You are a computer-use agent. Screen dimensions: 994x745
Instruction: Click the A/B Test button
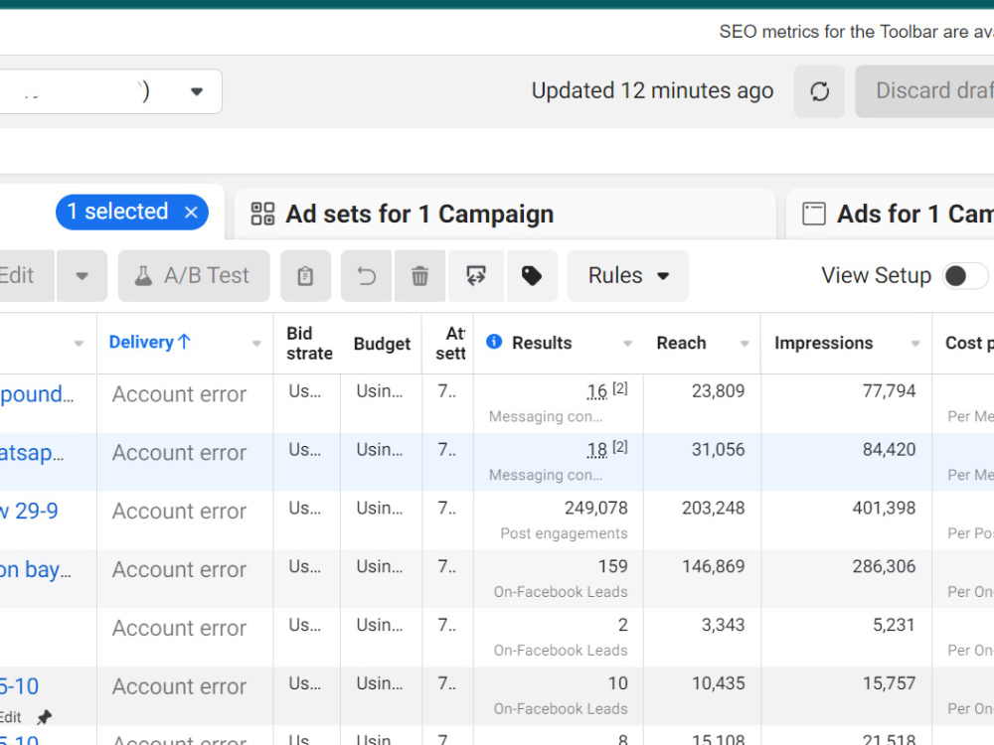pyautogui.click(x=194, y=276)
